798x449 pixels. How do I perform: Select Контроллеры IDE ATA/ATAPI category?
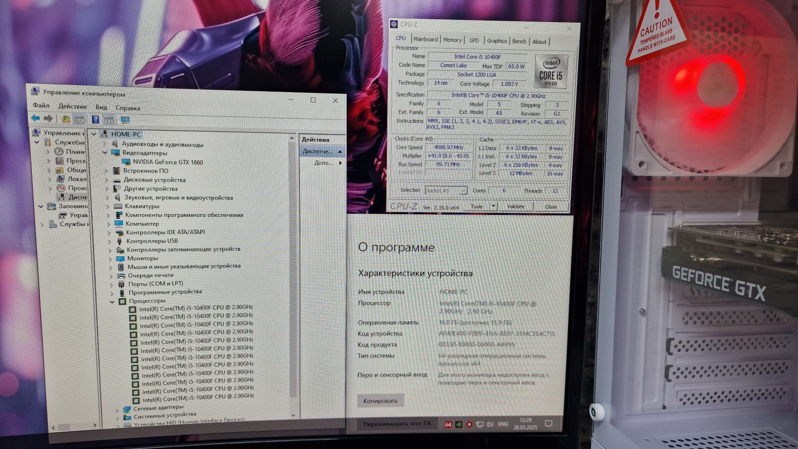tap(165, 232)
